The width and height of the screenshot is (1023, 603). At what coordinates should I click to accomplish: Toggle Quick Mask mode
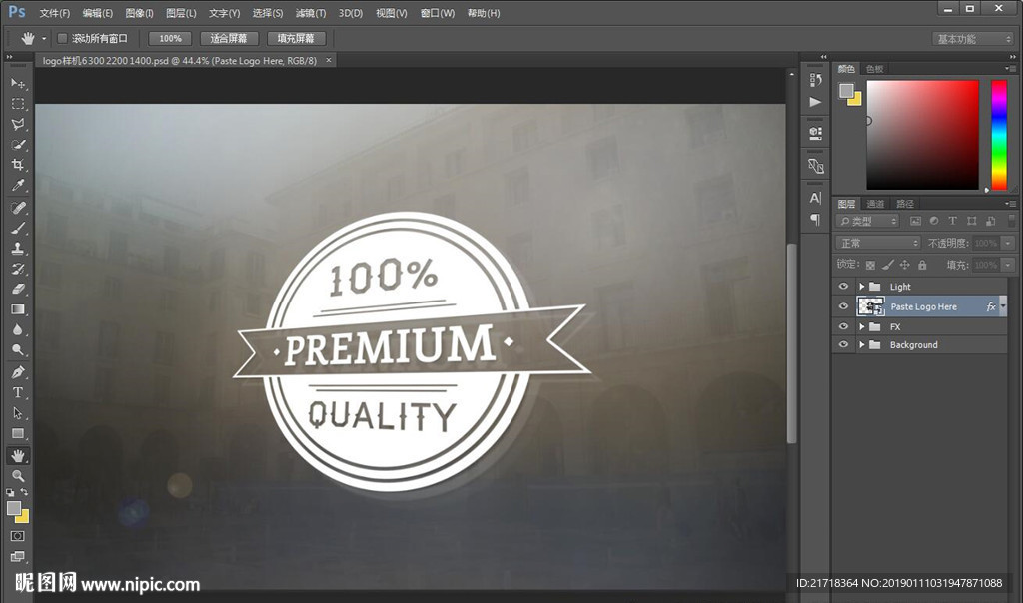[18, 536]
